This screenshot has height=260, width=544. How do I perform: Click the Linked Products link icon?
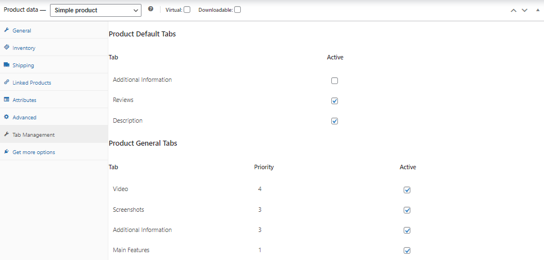[x=6, y=82]
